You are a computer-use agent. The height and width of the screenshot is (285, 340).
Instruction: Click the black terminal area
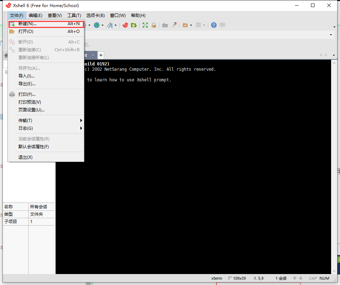(x=193, y=167)
